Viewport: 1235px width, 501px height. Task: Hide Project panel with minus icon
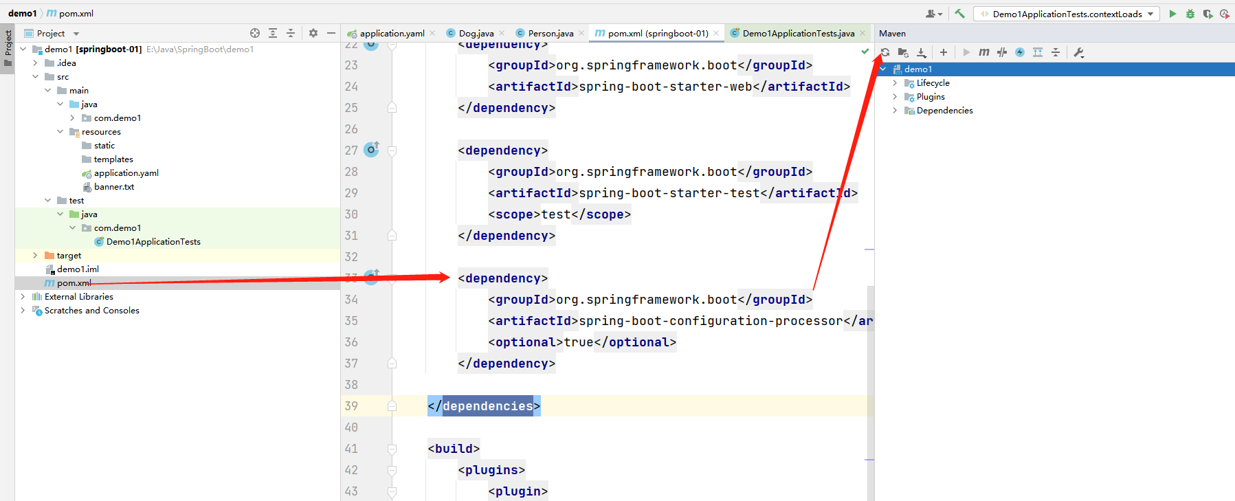tap(331, 33)
